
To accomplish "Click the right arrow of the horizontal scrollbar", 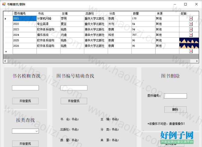I will tap(197, 61).
